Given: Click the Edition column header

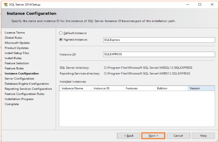Looking at the screenshot, I should [171, 88].
